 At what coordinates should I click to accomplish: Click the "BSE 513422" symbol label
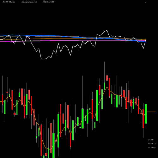coord(48,2)
